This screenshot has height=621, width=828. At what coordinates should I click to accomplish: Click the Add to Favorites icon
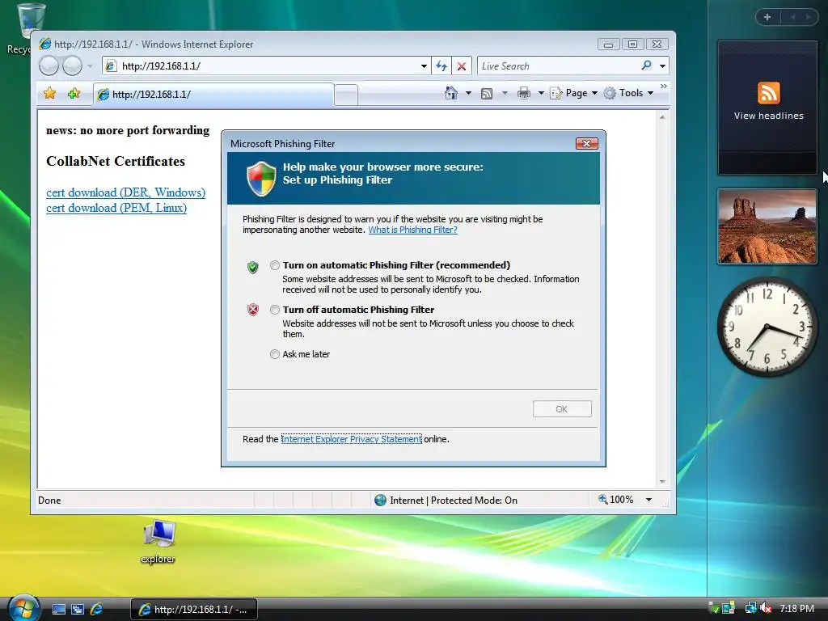[74, 94]
